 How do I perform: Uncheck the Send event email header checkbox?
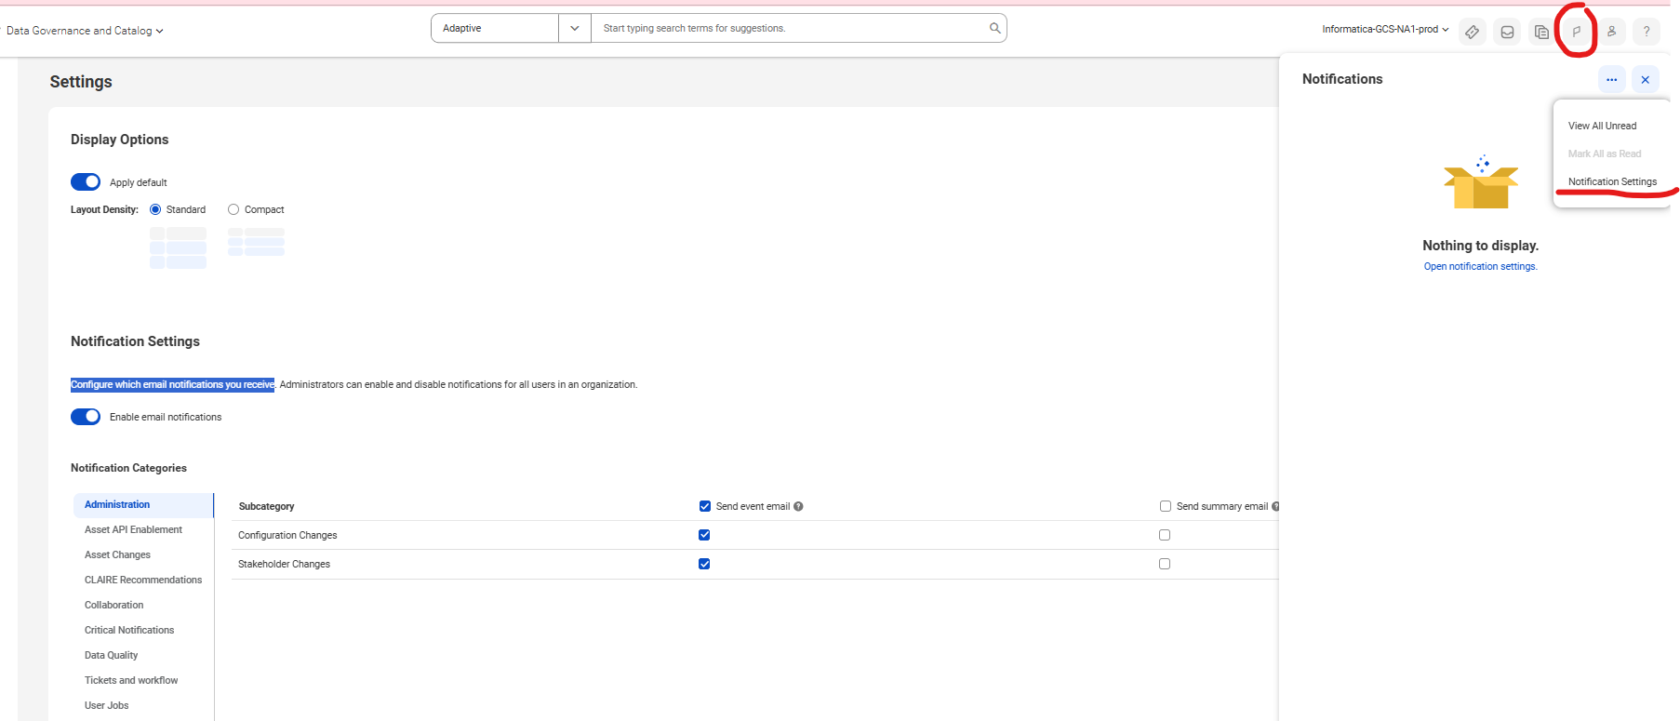pyautogui.click(x=705, y=506)
